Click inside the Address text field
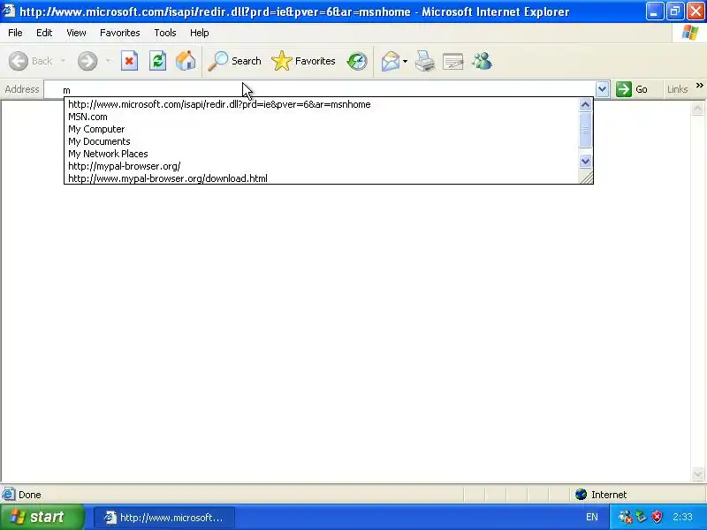The width and height of the screenshot is (707, 530). pyautogui.click(x=319, y=90)
